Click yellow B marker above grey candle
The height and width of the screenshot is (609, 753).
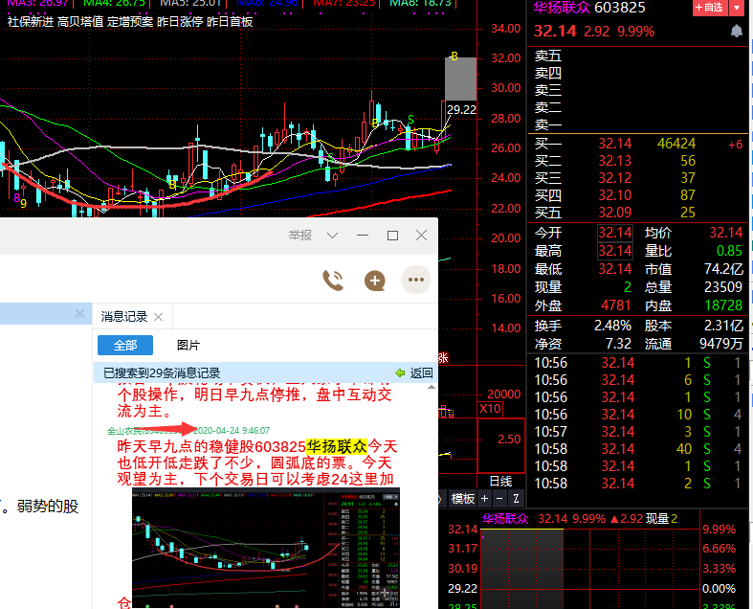click(x=454, y=56)
